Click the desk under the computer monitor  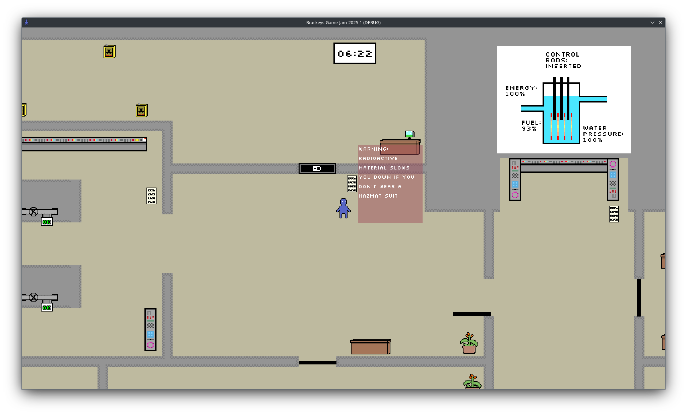400,147
